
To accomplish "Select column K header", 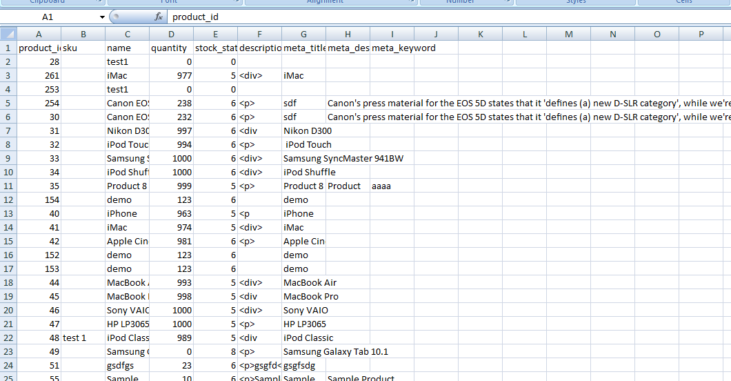I will point(480,34).
